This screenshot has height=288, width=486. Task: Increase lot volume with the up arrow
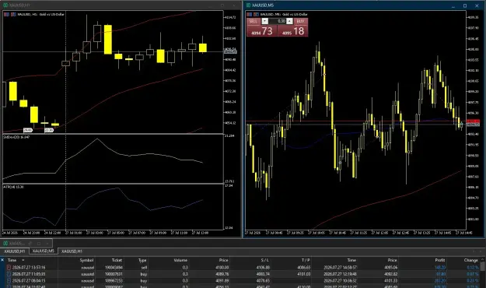click(x=289, y=21)
